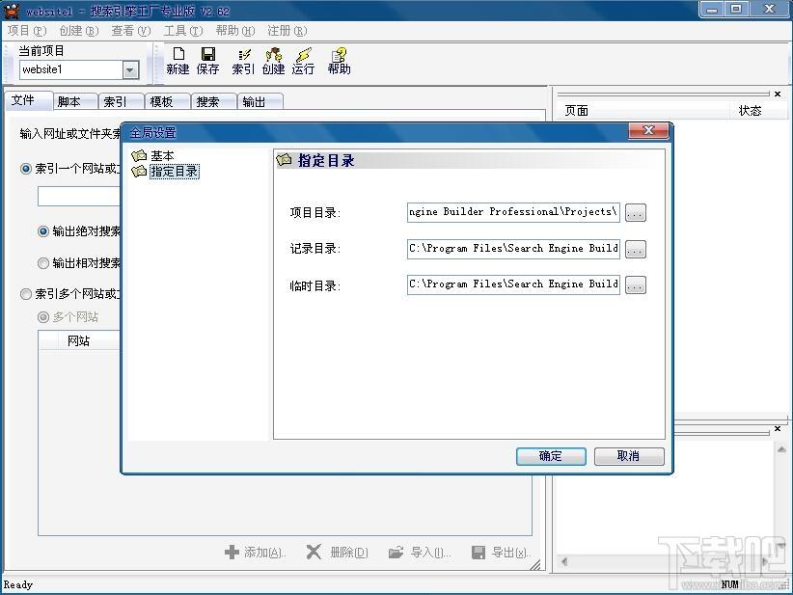The height and width of the screenshot is (595, 793).
Task: Click the 临时目录 path field
Action: point(513,284)
